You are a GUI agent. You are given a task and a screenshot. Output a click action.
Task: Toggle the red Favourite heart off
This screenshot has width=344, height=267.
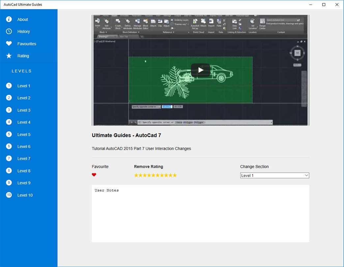pyautogui.click(x=94, y=175)
